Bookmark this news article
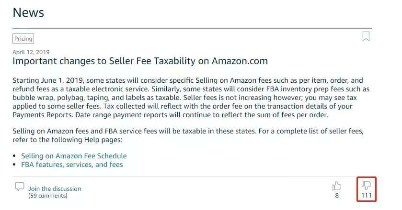This screenshot has height=210, width=402. 366,36
